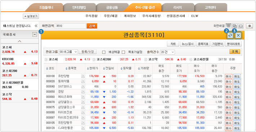The width and height of the screenshot is (256, 132).
Task: Sort by 현재가 column header
Action: (93, 69)
